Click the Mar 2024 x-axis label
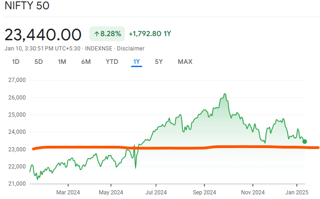Screen dimensions: 320x199 click(68, 192)
